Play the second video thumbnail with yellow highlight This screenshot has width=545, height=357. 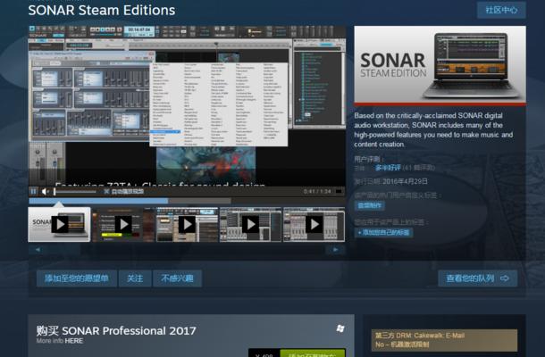(x=123, y=224)
